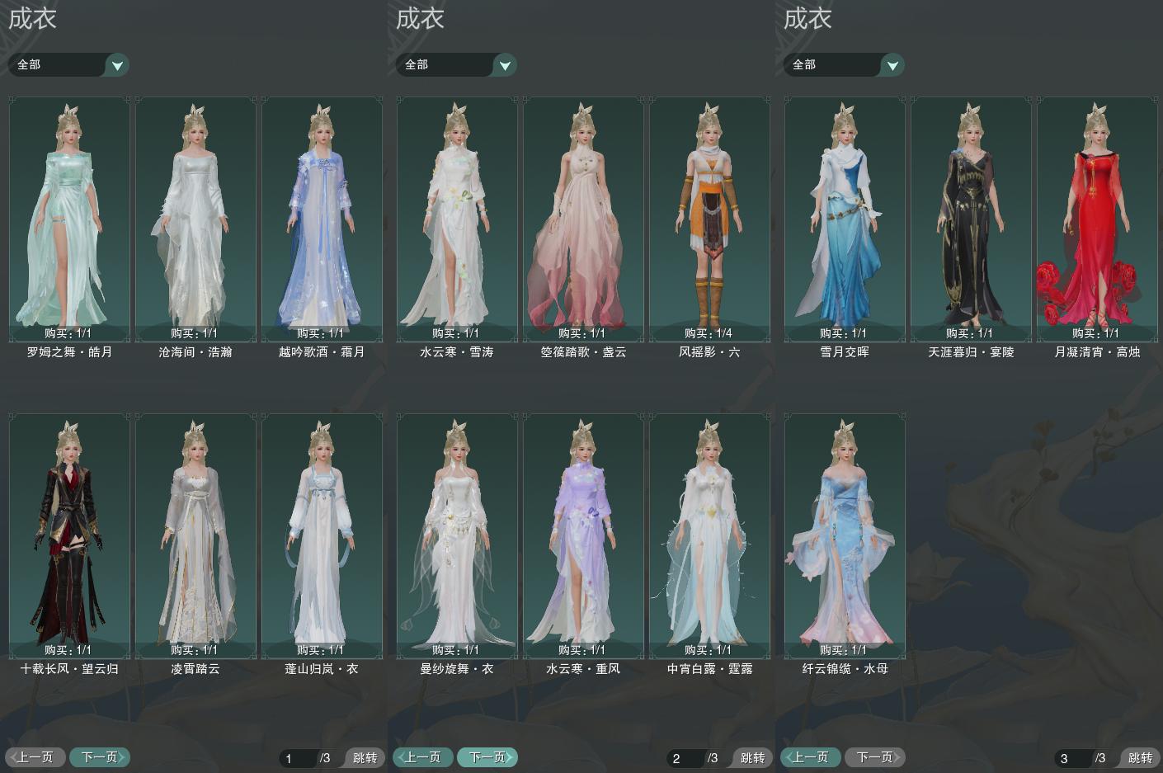Select the 天涯暮归·宴陵 outfit preview

pyautogui.click(x=971, y=219)
